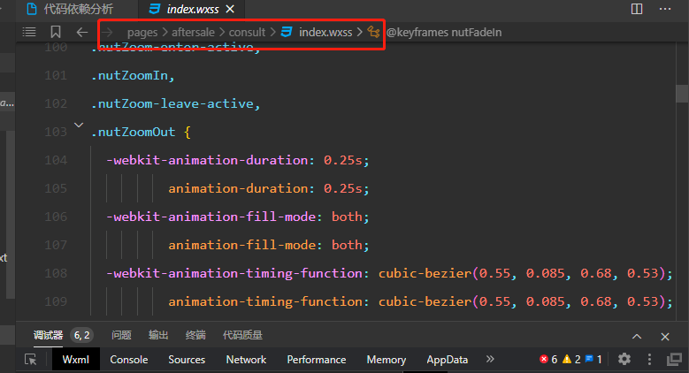The width and height of the screenshot is (689, 373).
Task: Click the keyframes symbol icon in breadcrumb
Action: click(x=373, y=32)
